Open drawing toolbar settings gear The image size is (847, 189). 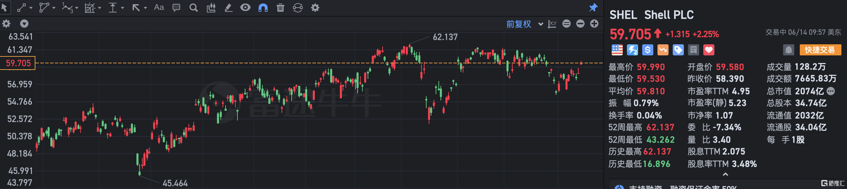click(315, 8)
